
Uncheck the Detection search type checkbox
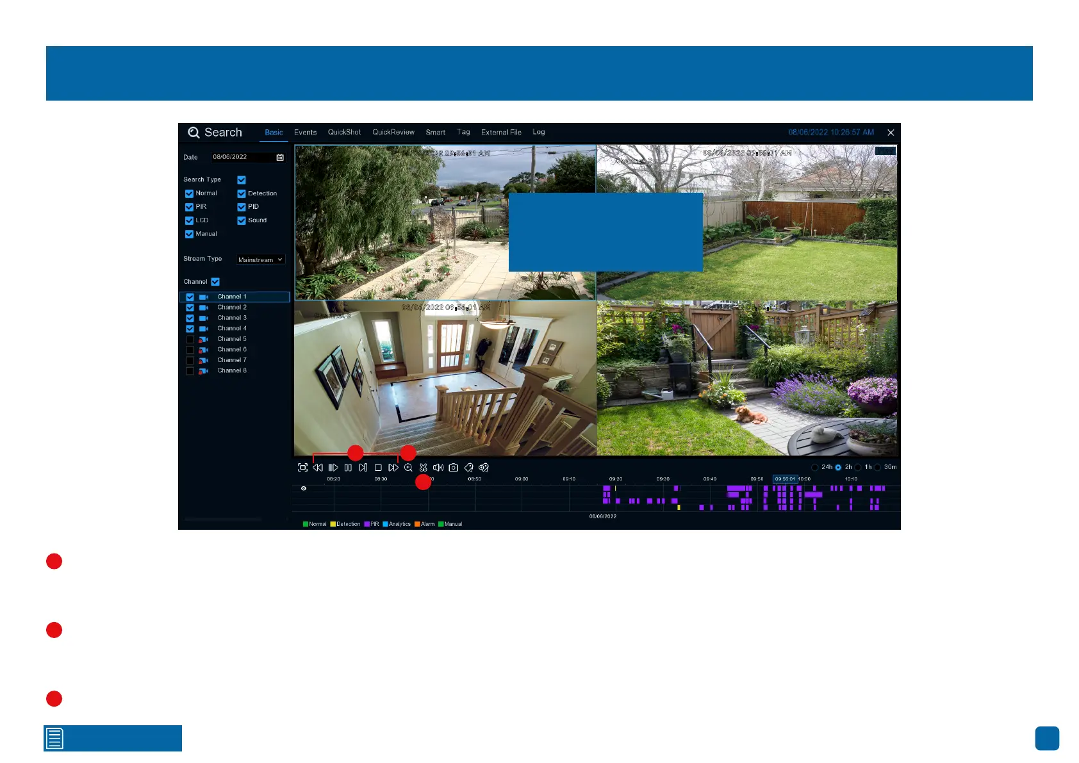pyautogui.click(x=242, y=193)
